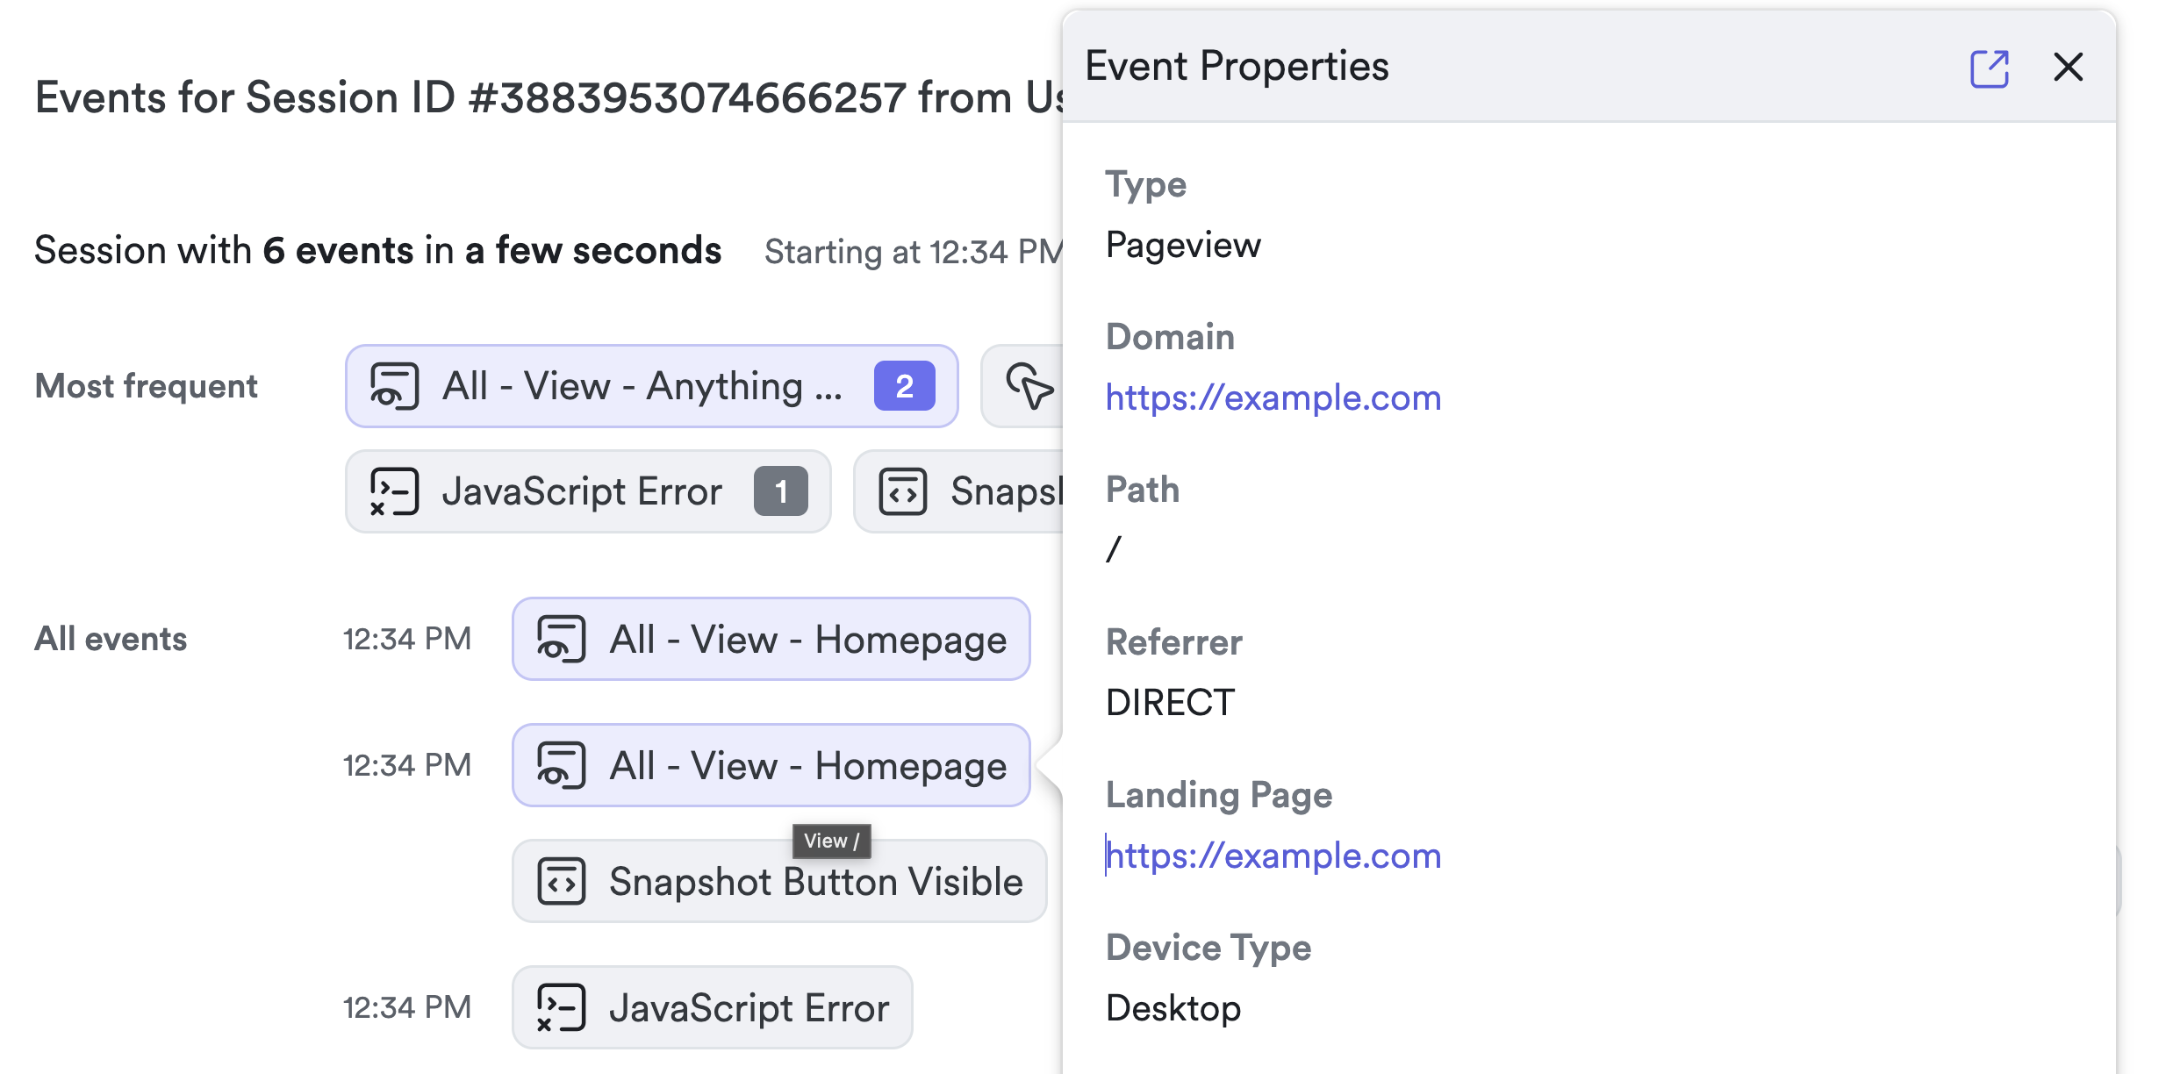Viewport: 2173px width, 1074px height.
Task: Click the "View /" tooltip label
Action: click(831, 841)
